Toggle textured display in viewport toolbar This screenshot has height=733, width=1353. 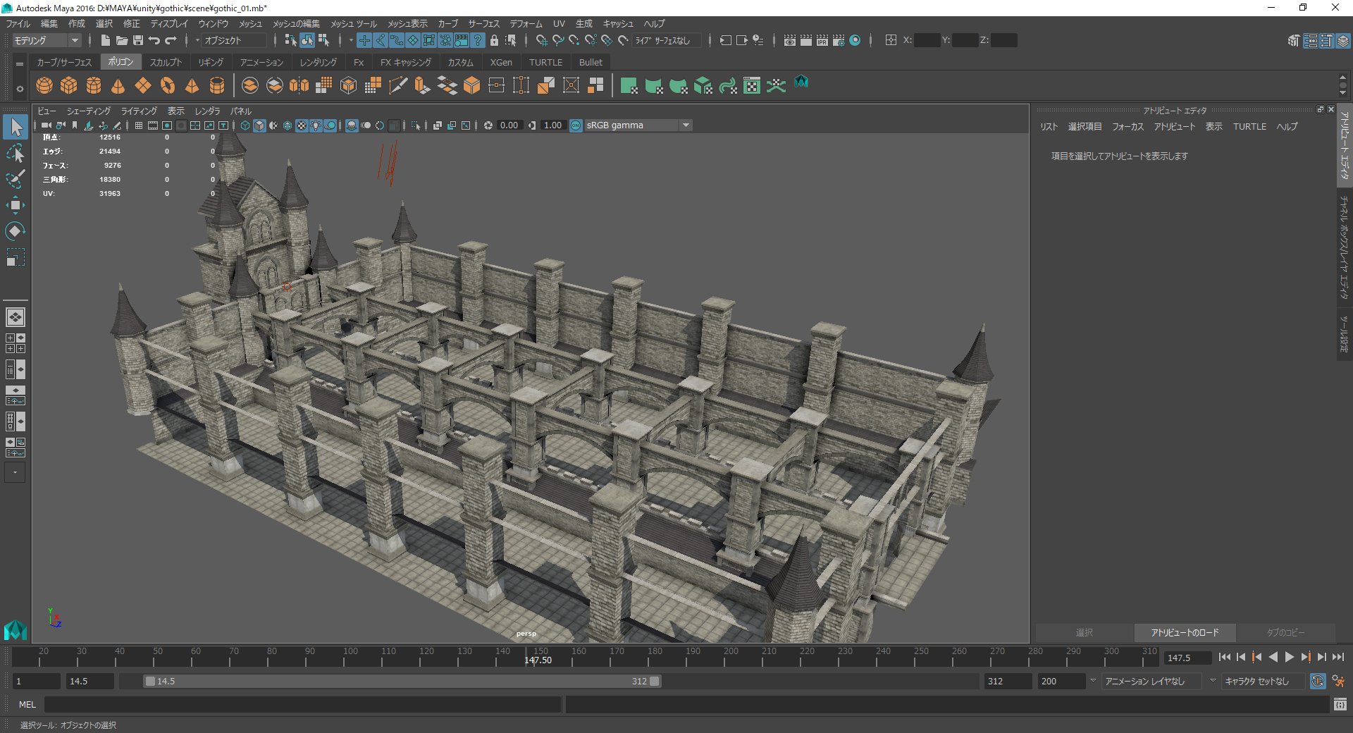302,125
